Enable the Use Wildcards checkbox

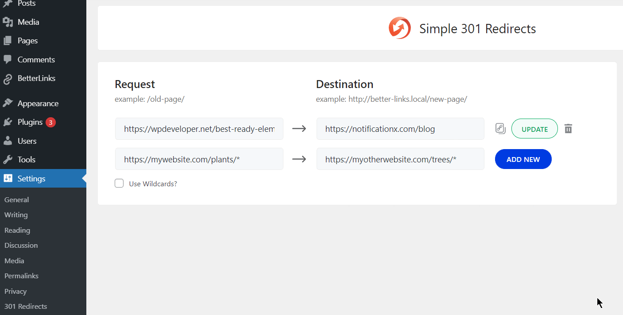tap(119, 183)
